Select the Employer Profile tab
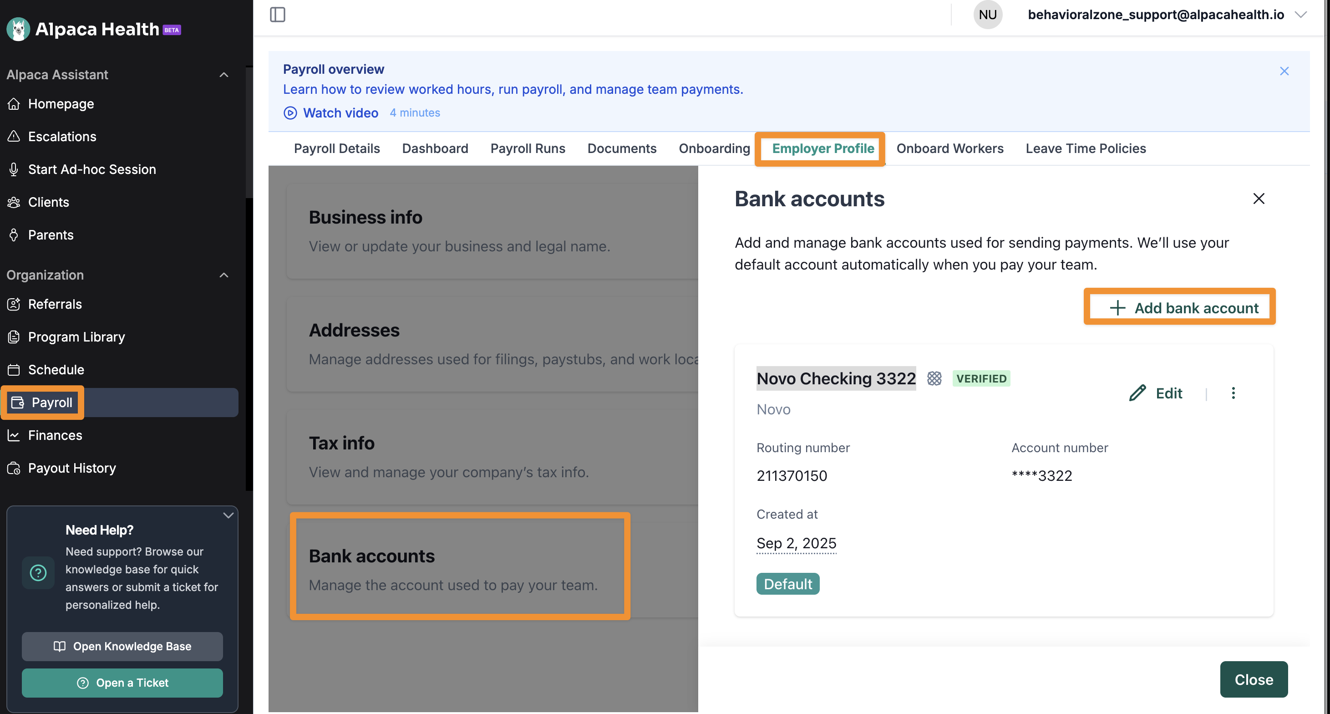This screenshot has width=1330, height=714. [823, 148]
